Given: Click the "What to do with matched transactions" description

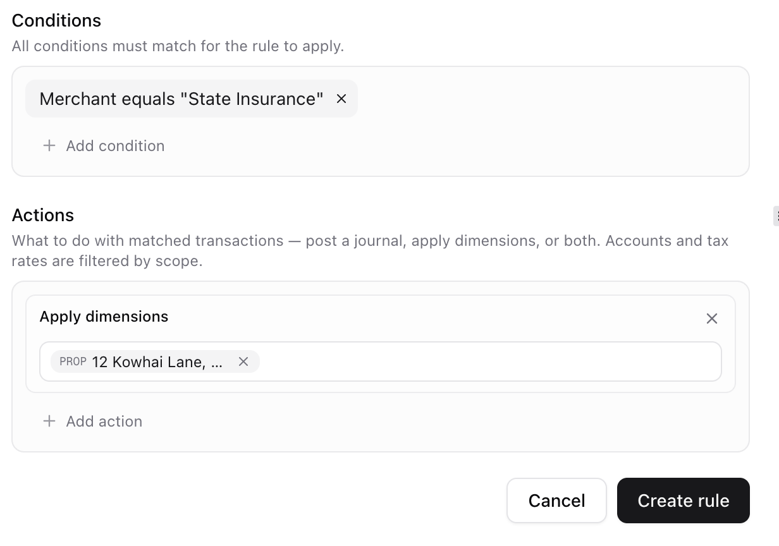Looking at the screenshot, I should [x=370, y=251].
